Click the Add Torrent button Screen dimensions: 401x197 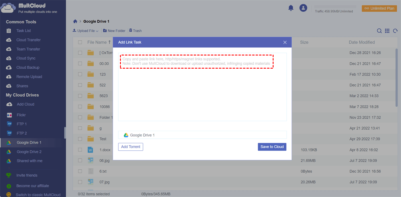[x=131, y=147]
